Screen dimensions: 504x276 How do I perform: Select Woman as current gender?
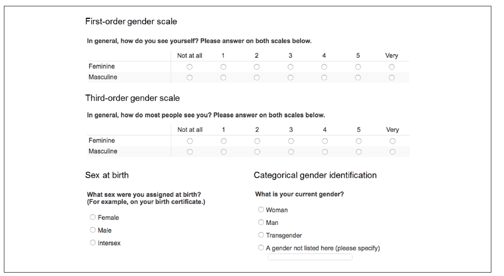point(261,210)
